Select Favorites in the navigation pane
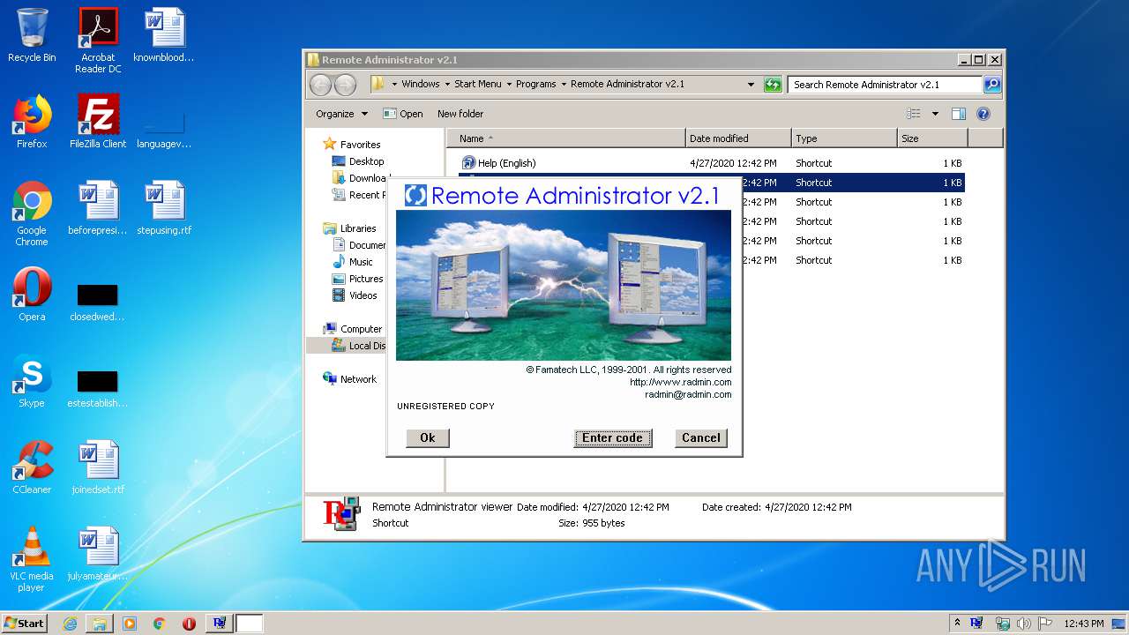 coord(361,145)
